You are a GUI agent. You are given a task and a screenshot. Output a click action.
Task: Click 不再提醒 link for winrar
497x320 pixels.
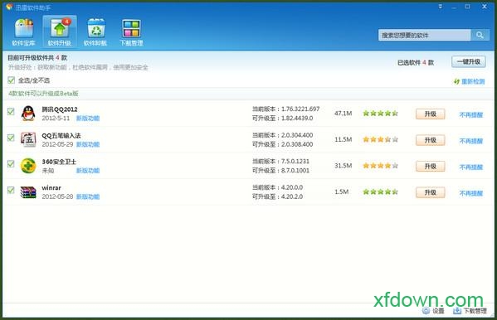tap(471, 193)
